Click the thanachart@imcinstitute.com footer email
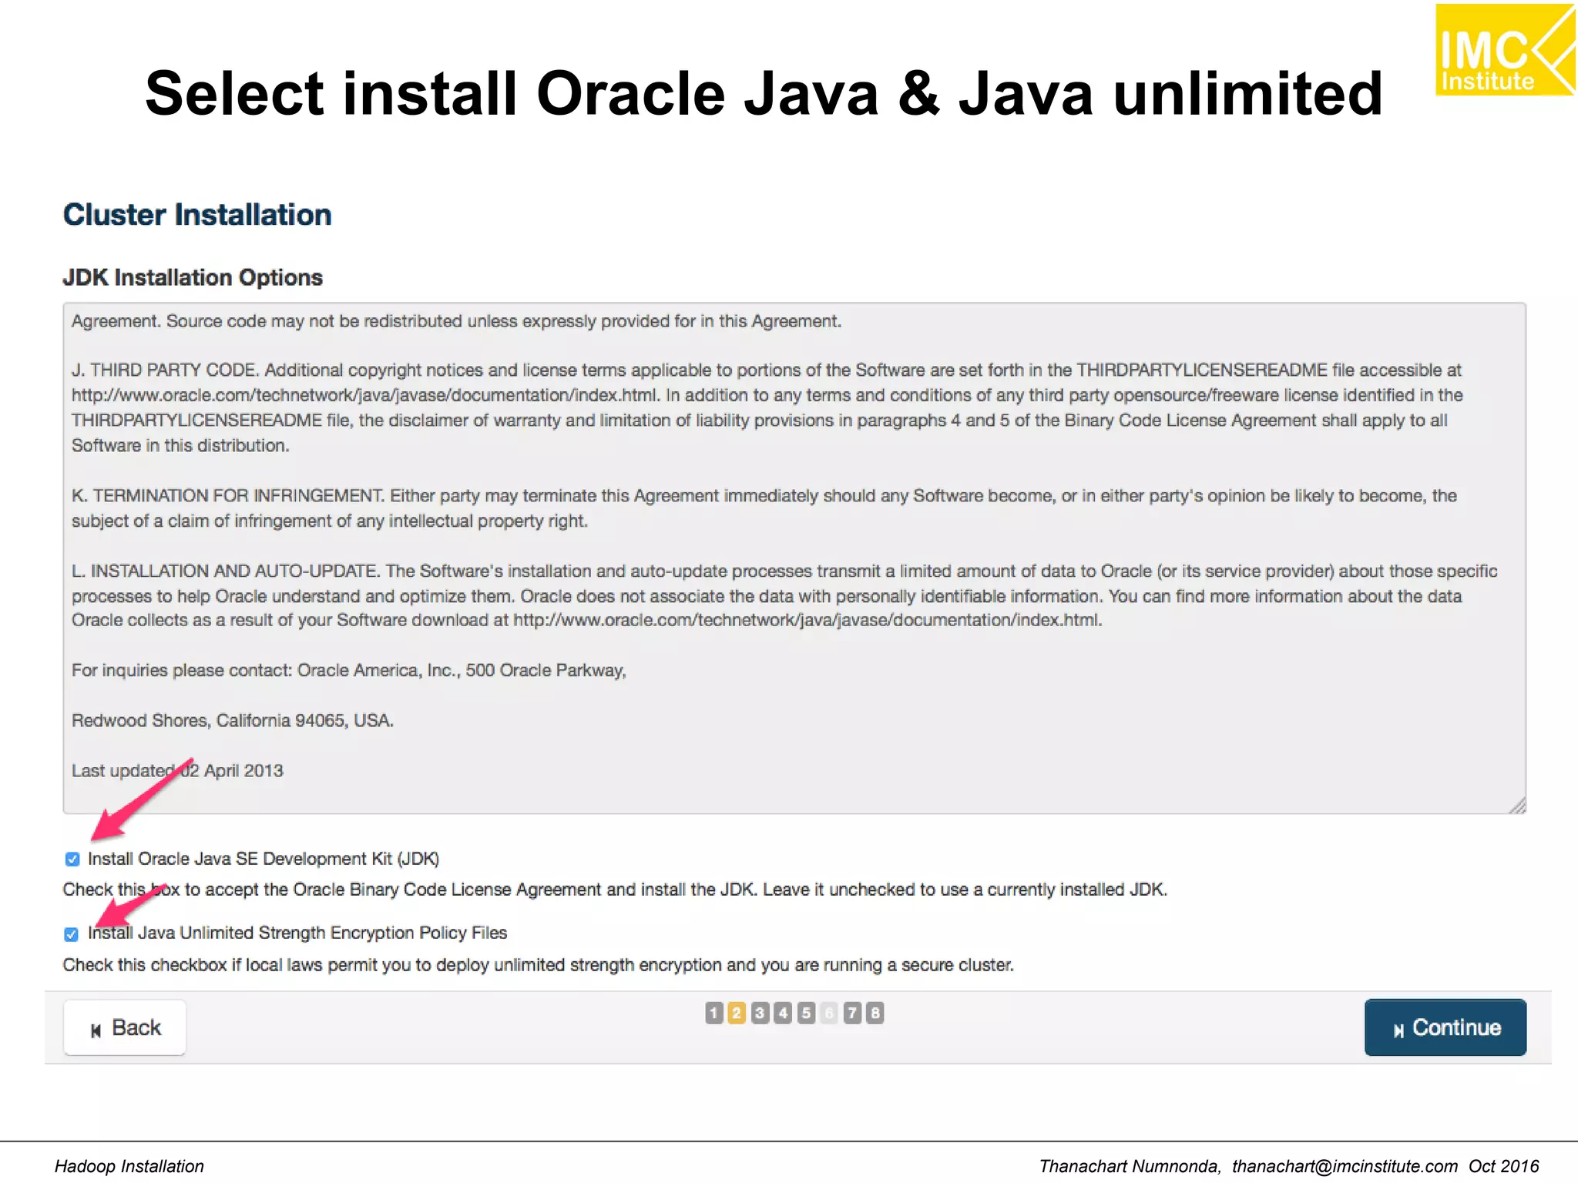Screen dimensions: 1578x1183 pyautogui.click(x=1345, y=1166)
